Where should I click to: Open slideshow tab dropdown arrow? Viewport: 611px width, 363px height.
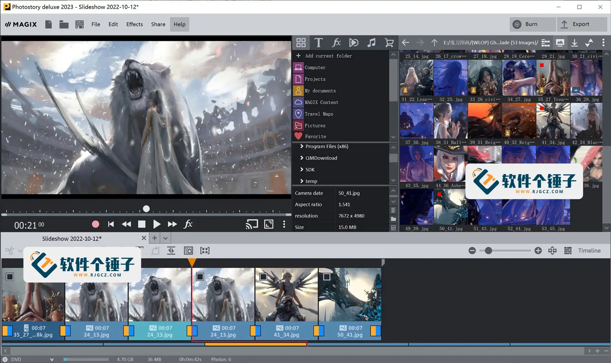pyautogui.click(x=165, y=238)
